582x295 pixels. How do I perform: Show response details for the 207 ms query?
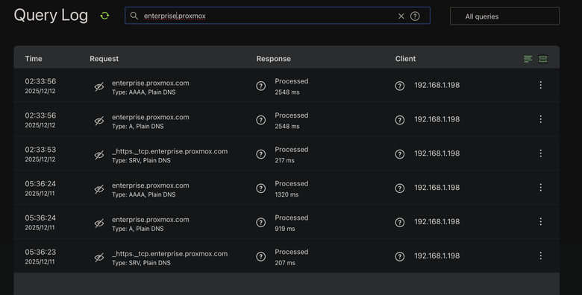tap(261, 256)
